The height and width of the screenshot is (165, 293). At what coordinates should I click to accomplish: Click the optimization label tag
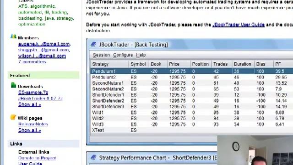coord(32,24)
